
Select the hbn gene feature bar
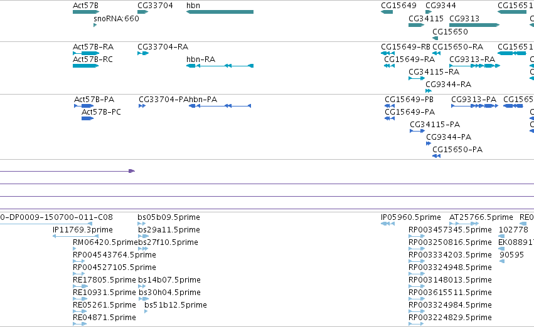click(x=220, y=12)
